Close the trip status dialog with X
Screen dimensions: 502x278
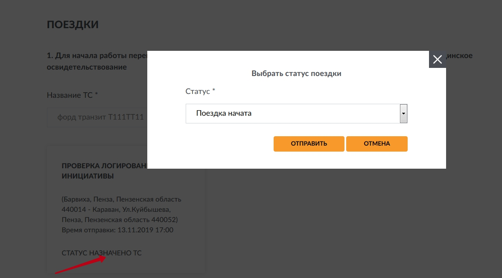pos(437,59)
